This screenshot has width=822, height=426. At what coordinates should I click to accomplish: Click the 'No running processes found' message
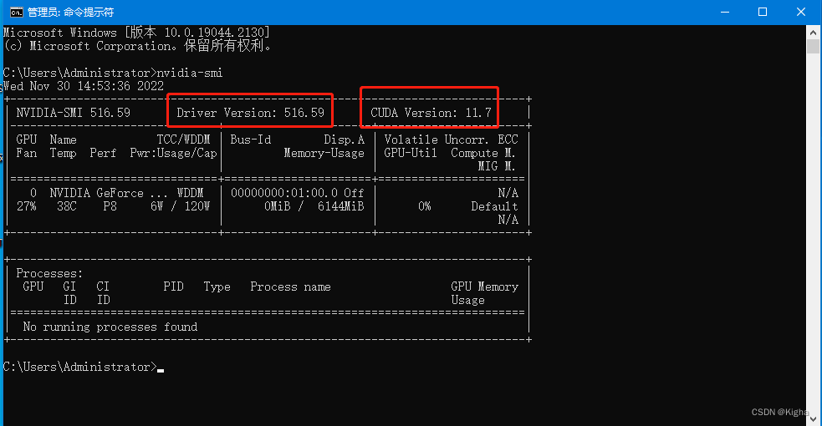[110, 327]
